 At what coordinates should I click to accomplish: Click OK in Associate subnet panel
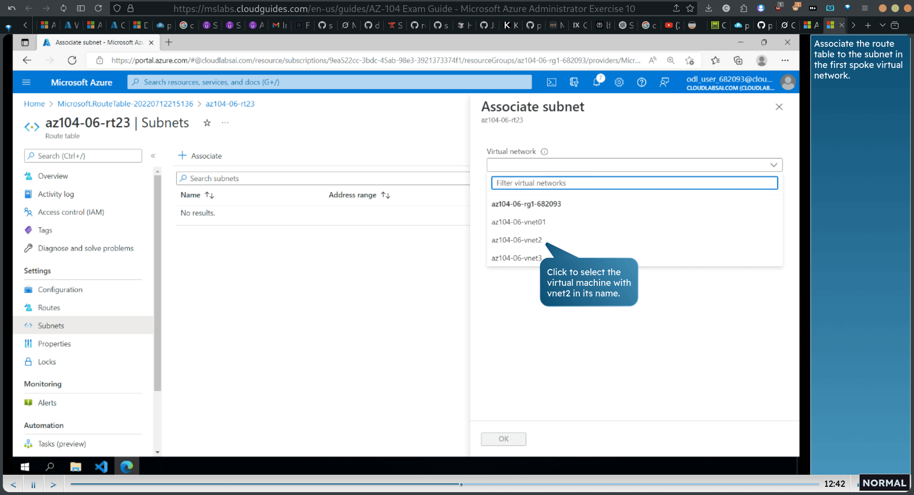coord(503,439)
